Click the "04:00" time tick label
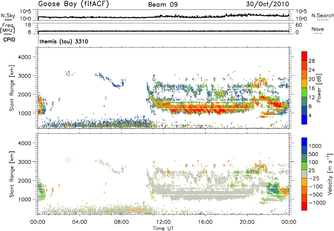Viewport: 334px width, 231px height. point(79,222)
